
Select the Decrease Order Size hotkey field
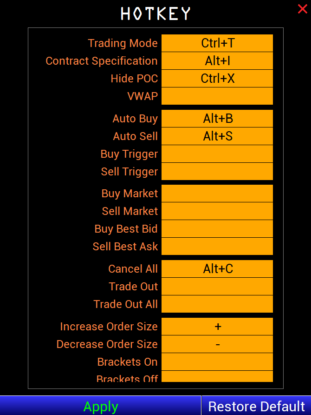tap(217, 344)
